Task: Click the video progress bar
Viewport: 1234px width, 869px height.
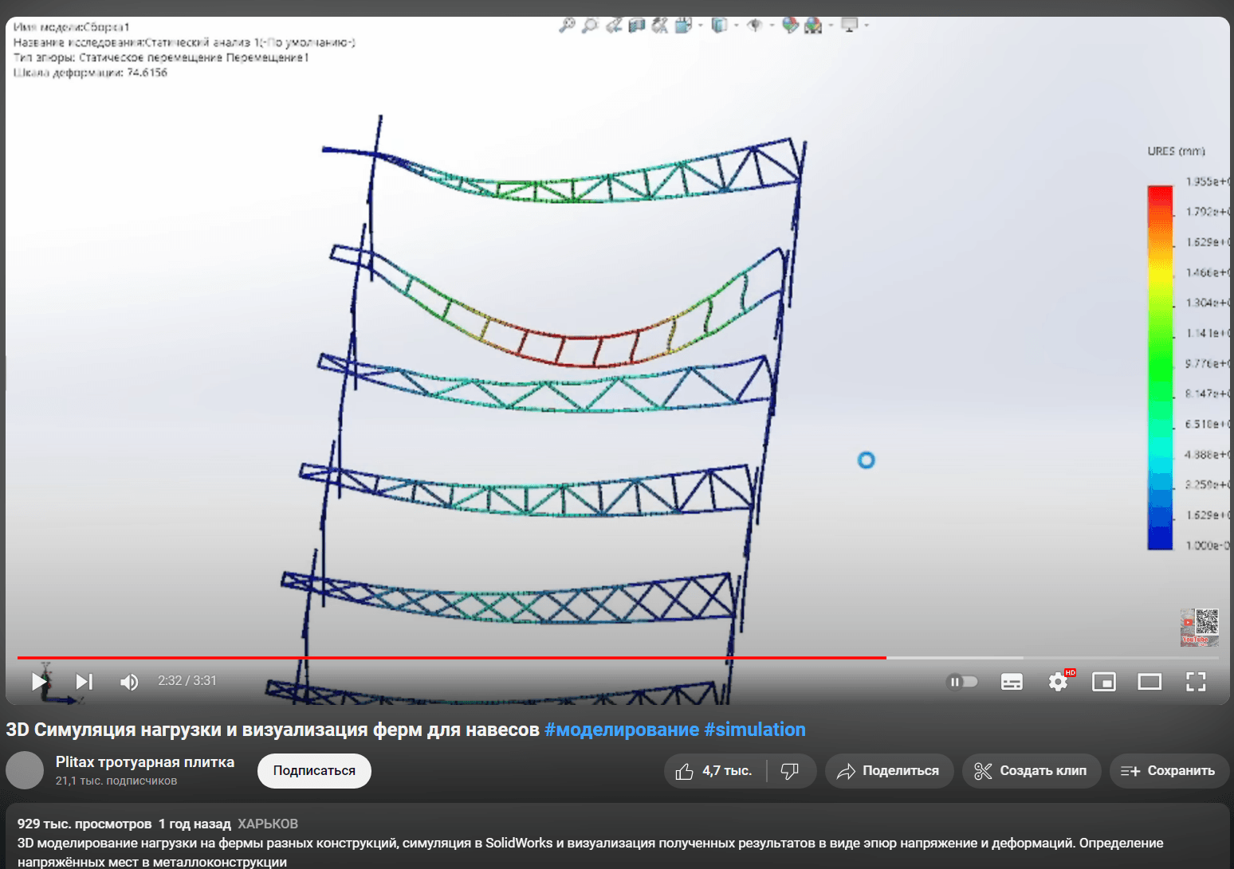Action: click(558, 658)
